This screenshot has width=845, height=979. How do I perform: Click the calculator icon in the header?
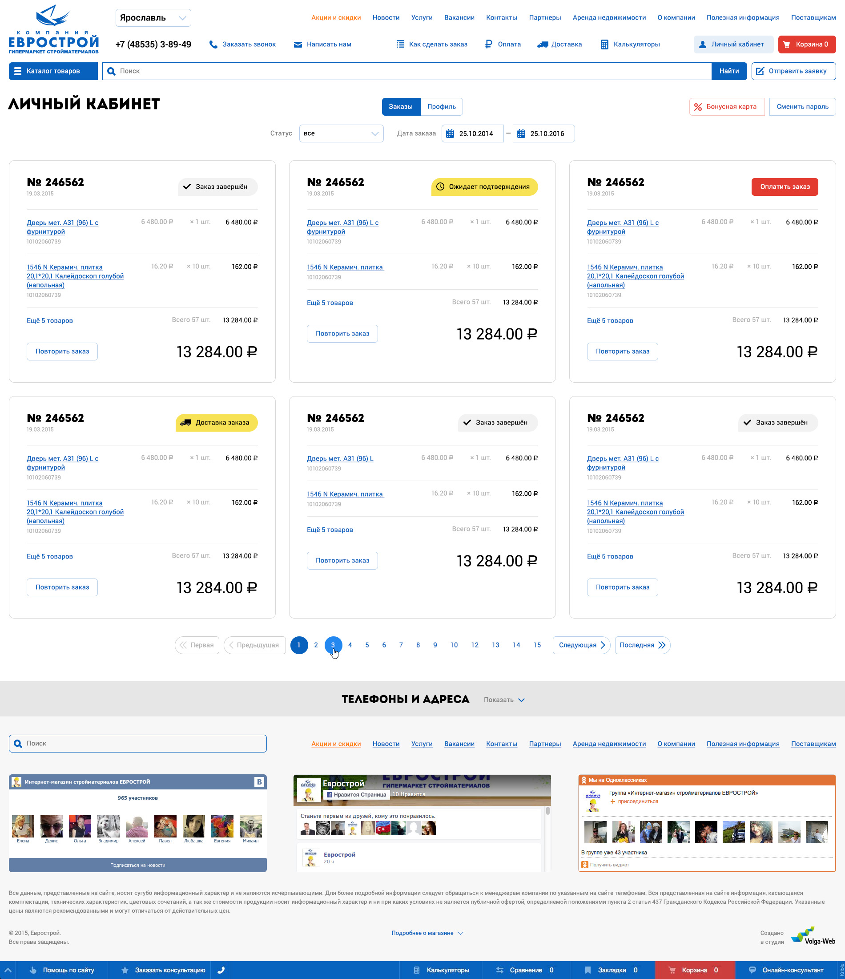[x=604, y=44]
